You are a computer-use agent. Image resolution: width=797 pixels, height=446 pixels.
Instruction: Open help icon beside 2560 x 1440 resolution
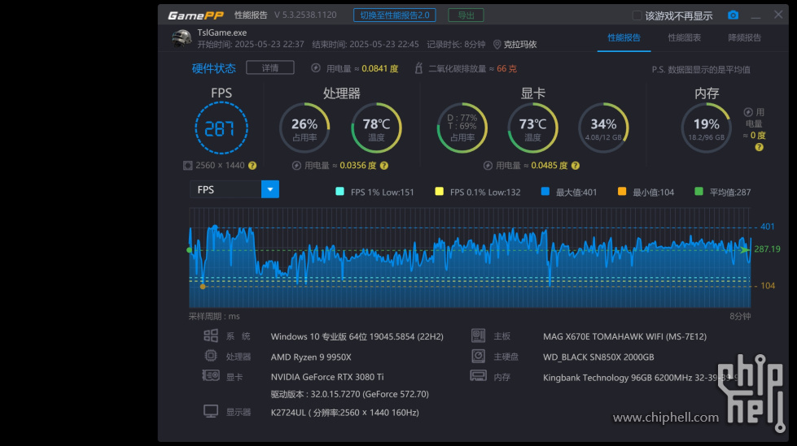click(x=252, y=166)
